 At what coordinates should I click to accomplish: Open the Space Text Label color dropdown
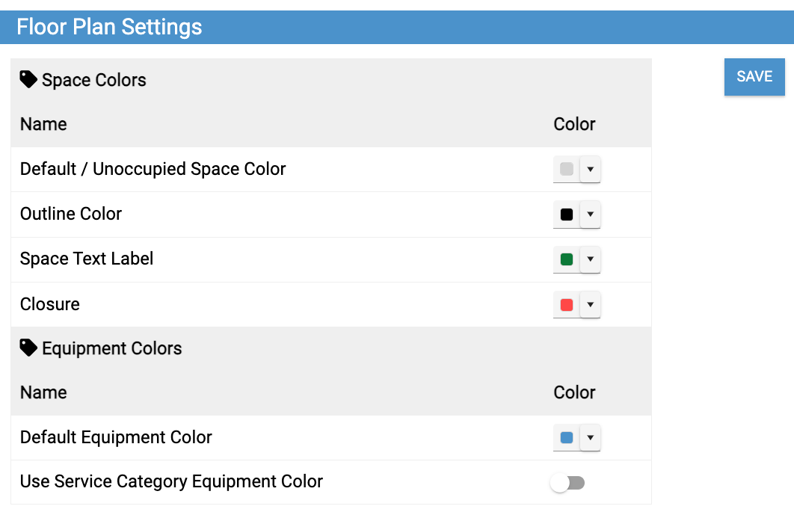pyautogui.click(x=590, y=259)
